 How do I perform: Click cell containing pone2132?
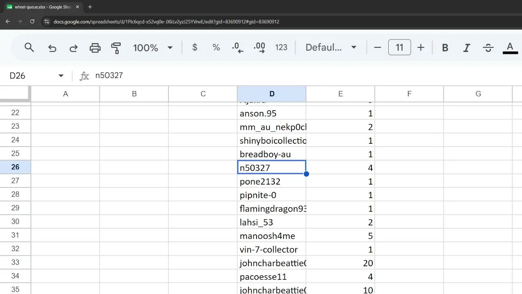point(272,181)
